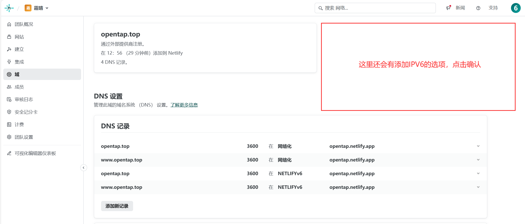Image resolution: width=525 pixels, height=224 pixels.
Task: Open the user avatar with number 6
Action: (516, 8)
